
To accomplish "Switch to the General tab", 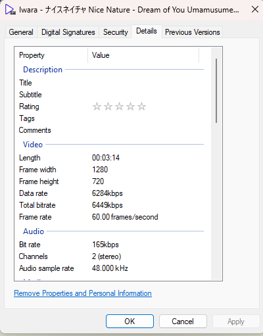I will tap(21, 32).
